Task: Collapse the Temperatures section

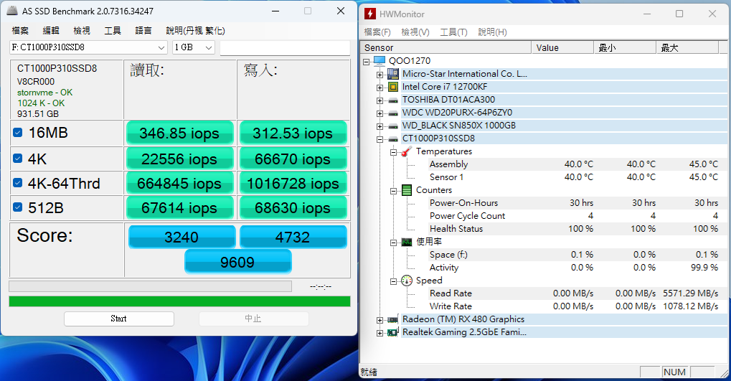Action: (393, 152)
